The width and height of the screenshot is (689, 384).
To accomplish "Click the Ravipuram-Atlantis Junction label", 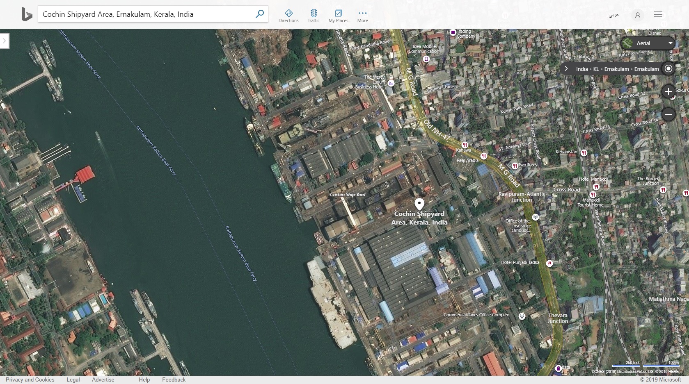I will click(522, 197).
